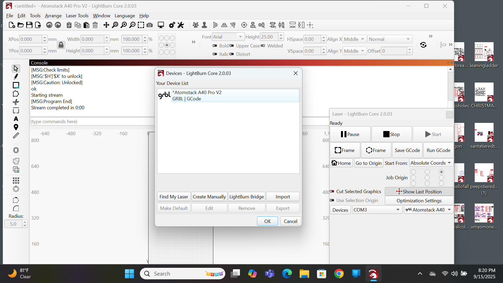Open camera capture toolbar icon
Screen dimensions: 503x283
coord(150,25)
